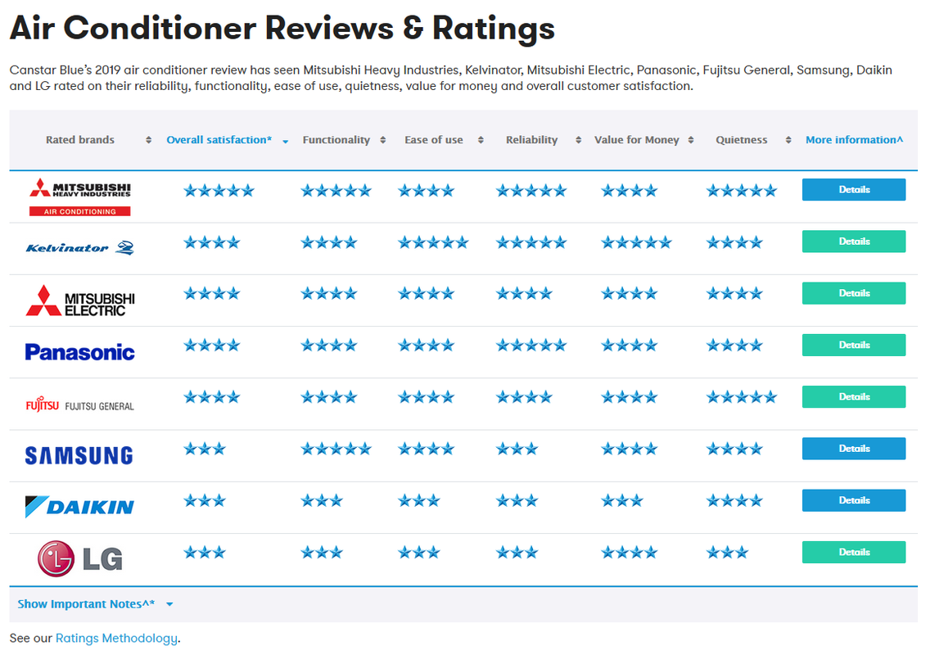Viewport: 944px width, 655px height.
Task: Click Samsung functionality star rating
Action: coord(336,449)
